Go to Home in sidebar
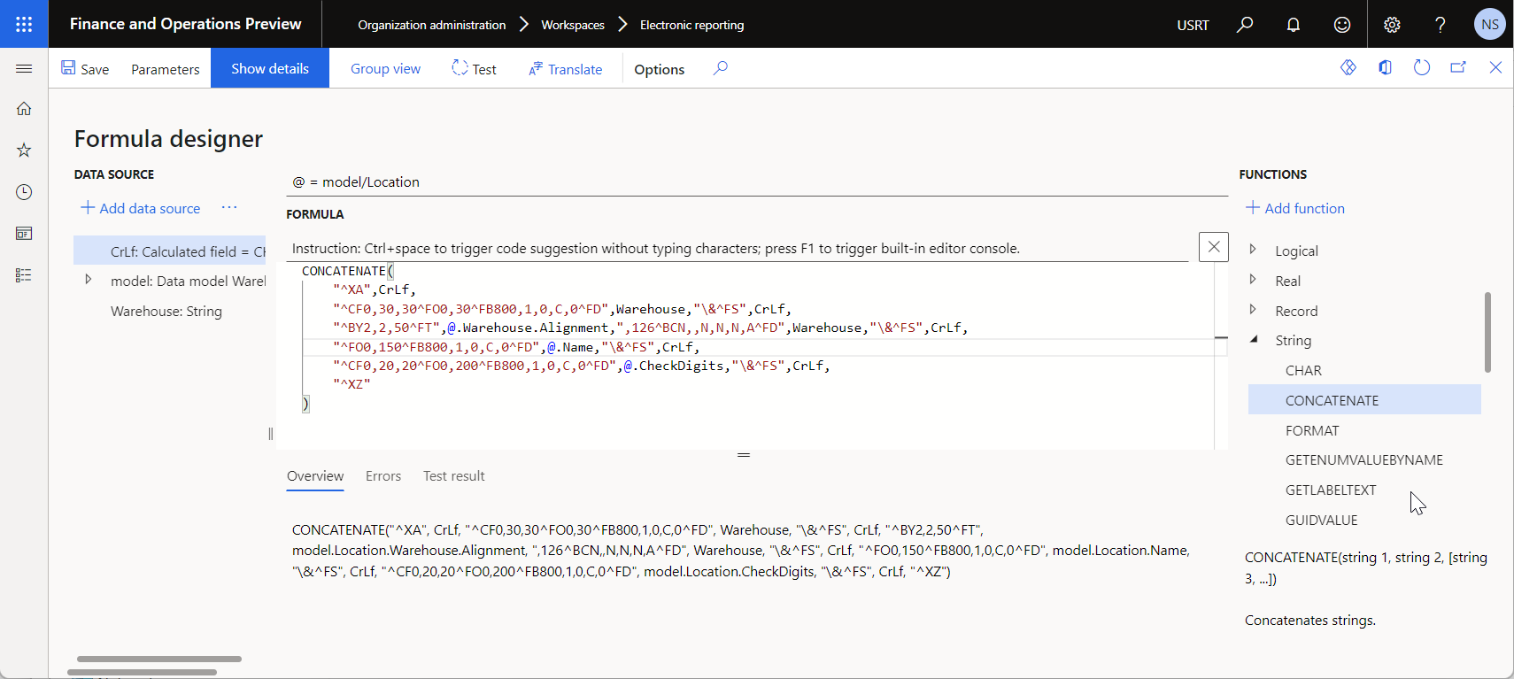The width and height of the screenshot is (1514, 679). (x=24, y=109)
